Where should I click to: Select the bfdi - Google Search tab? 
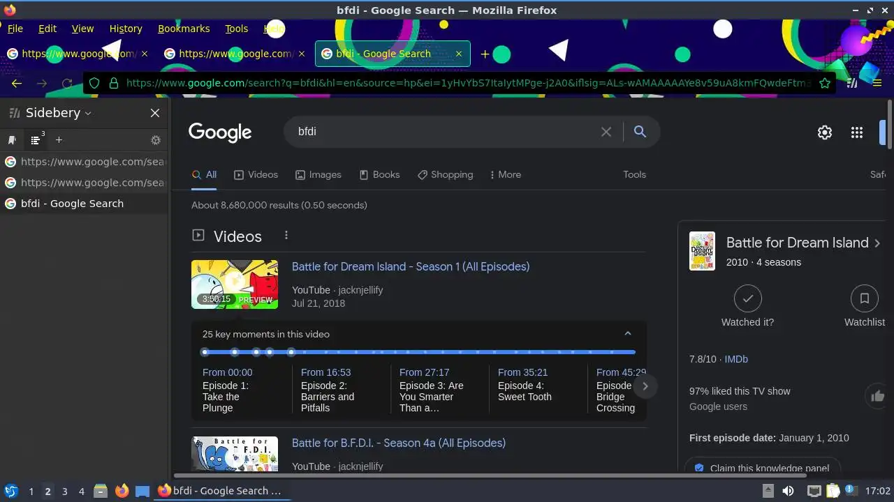click(393, 54)
